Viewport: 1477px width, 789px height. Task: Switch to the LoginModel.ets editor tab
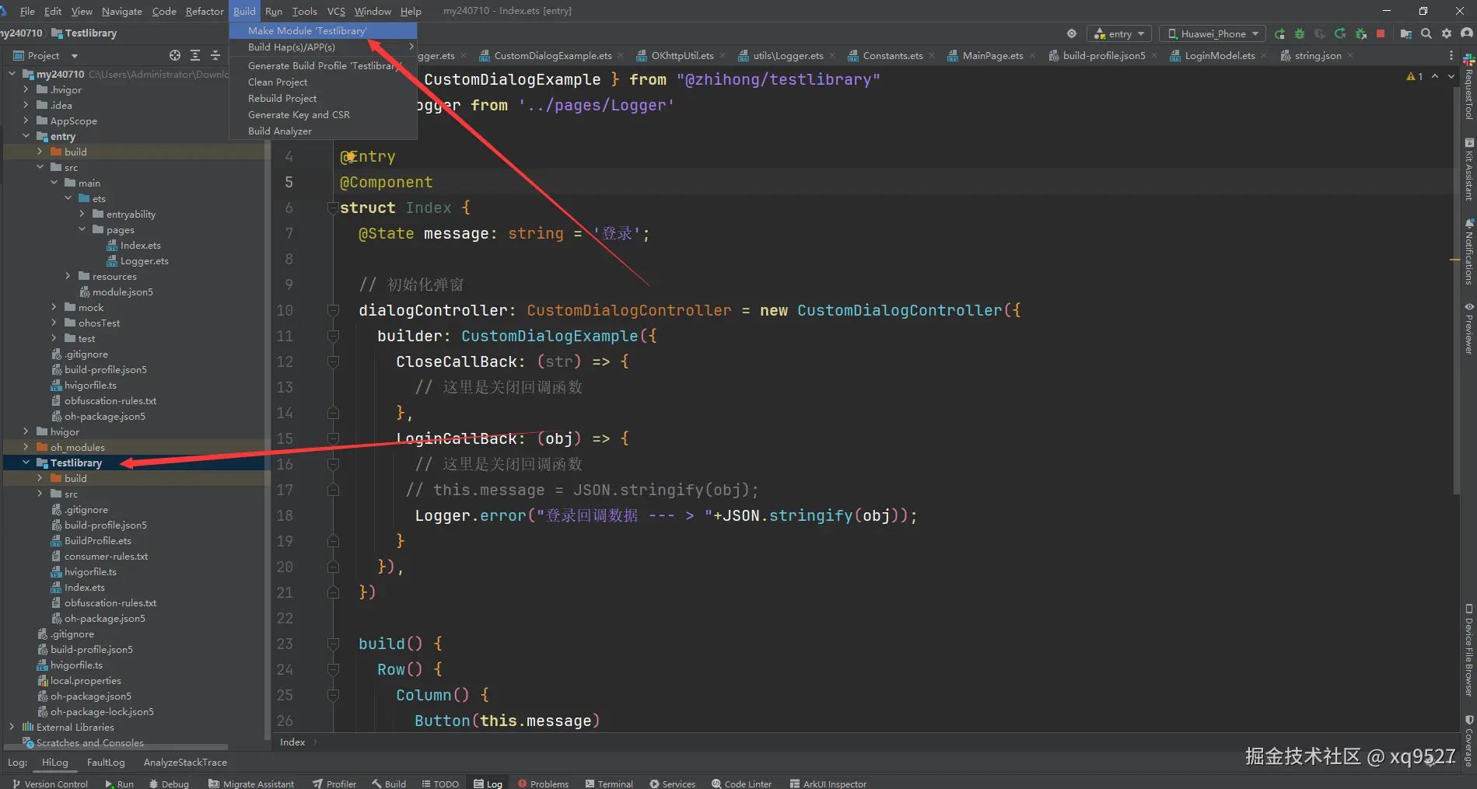(1220, 55)
